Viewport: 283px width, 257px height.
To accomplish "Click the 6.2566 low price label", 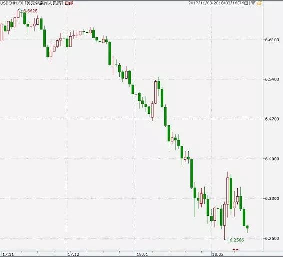I will click(237, 240).
